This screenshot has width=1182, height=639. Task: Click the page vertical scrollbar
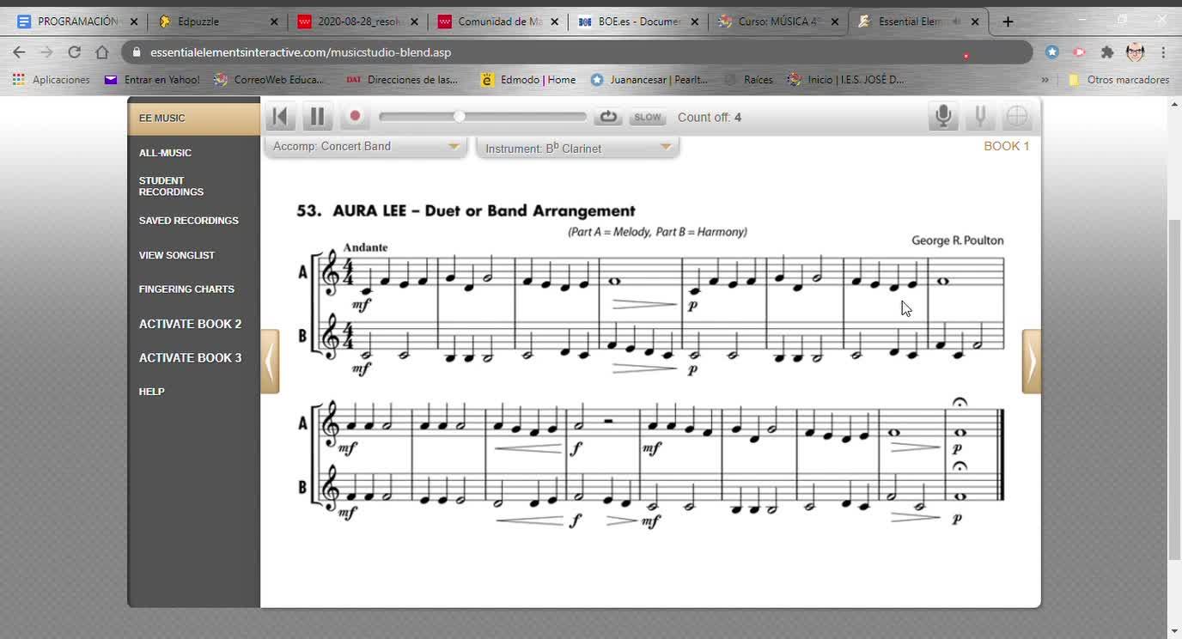[x=1174, y=391]
